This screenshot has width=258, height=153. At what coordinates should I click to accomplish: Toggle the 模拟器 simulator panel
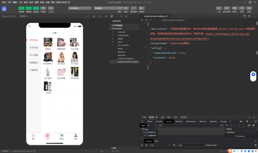tap(21, 8)
